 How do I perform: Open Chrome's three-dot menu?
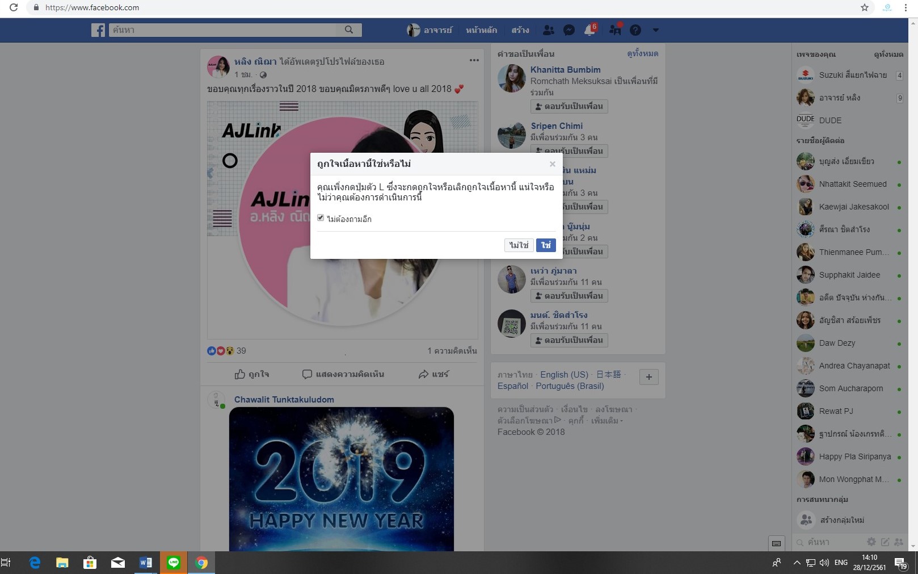[x=906, y=7]
